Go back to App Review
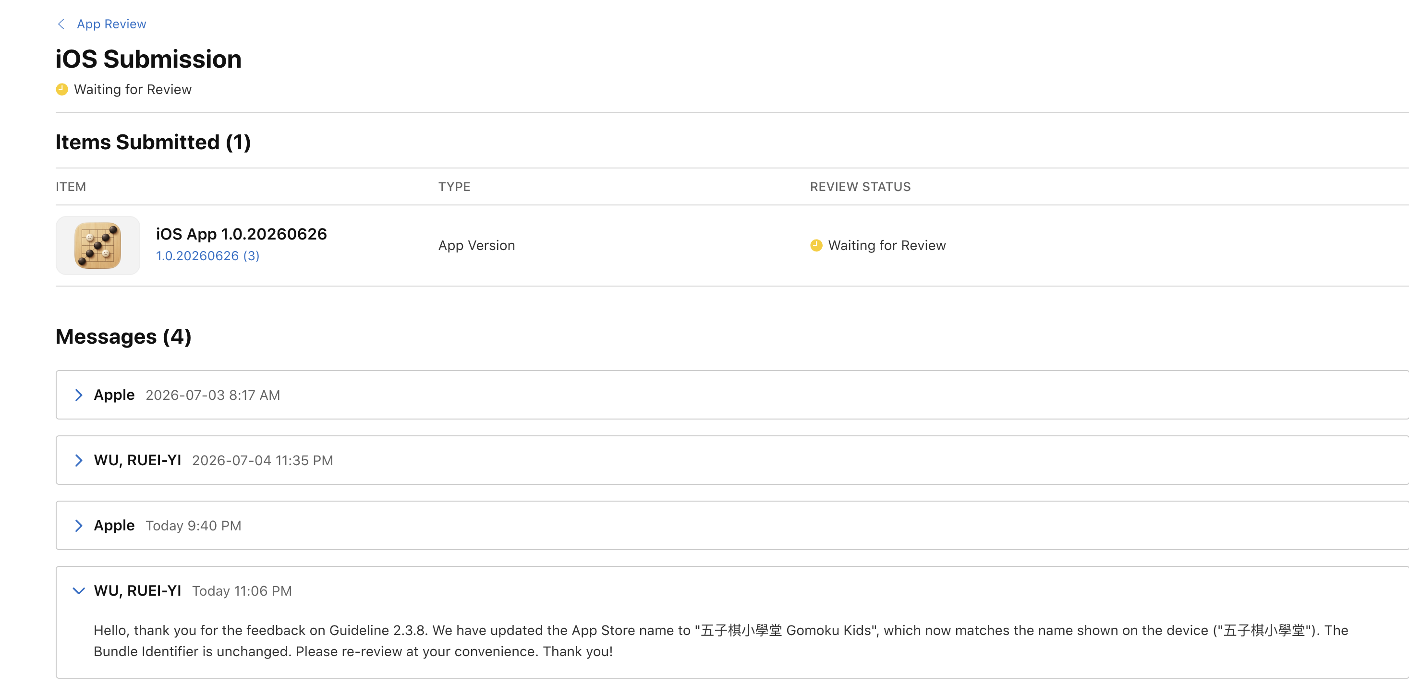The width and height of the screenshot is (1409, 696). pyautogui.click(x=111, y=24)
